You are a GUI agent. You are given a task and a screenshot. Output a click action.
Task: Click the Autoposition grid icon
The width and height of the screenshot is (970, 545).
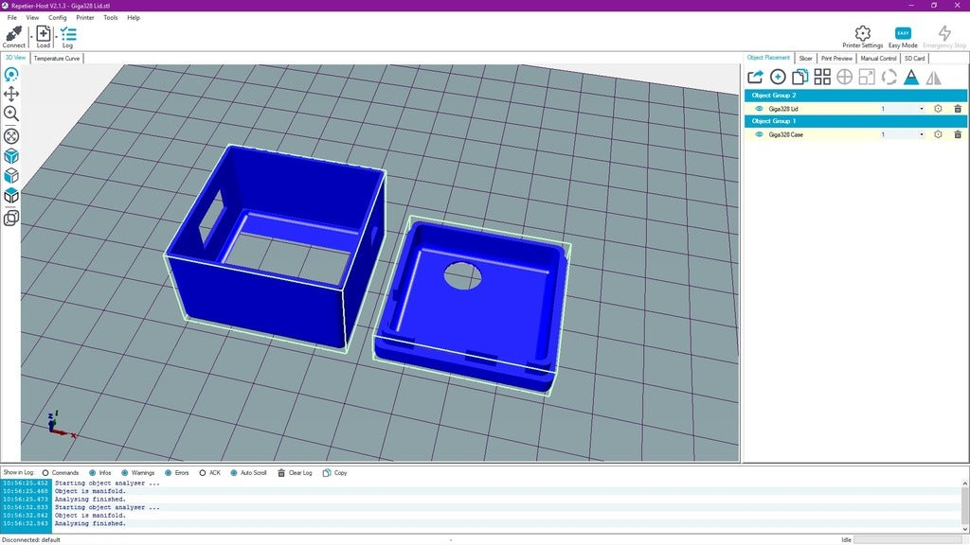coord(822,77)
